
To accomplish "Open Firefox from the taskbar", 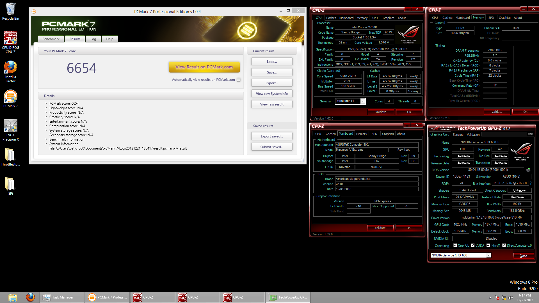I will 30,297.
